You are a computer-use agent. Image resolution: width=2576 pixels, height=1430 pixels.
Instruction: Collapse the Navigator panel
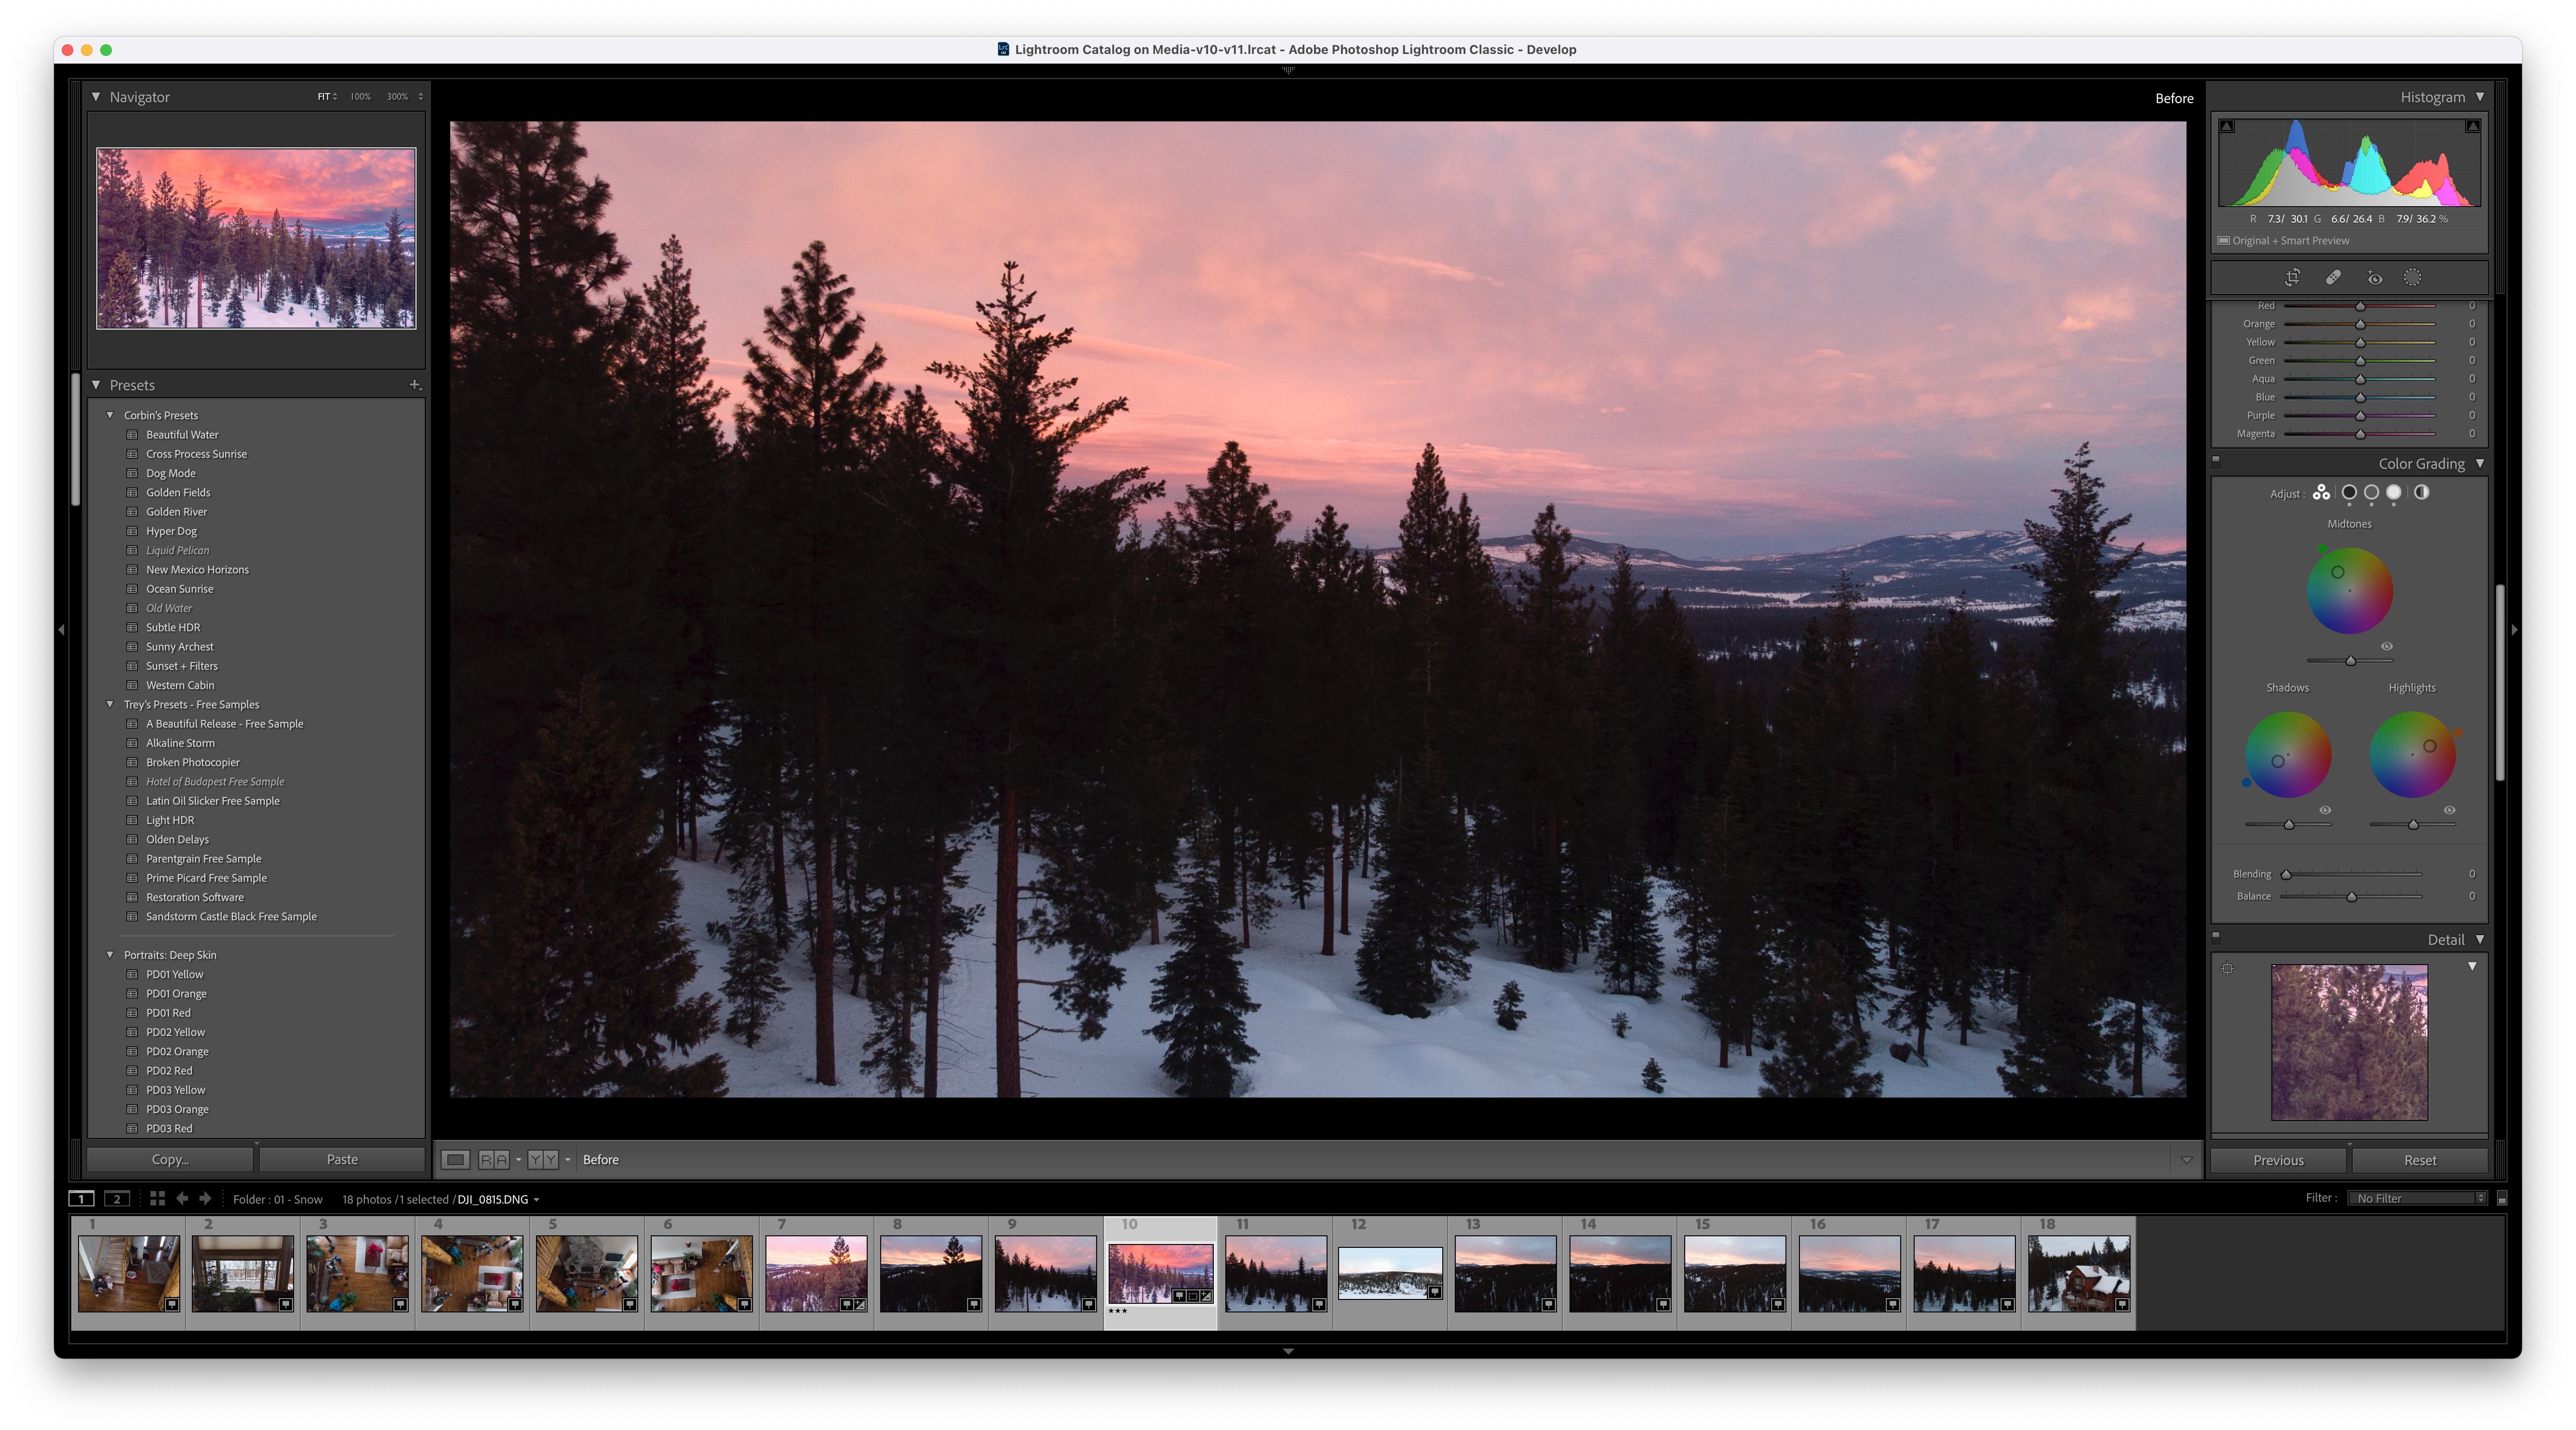[96, 97]
